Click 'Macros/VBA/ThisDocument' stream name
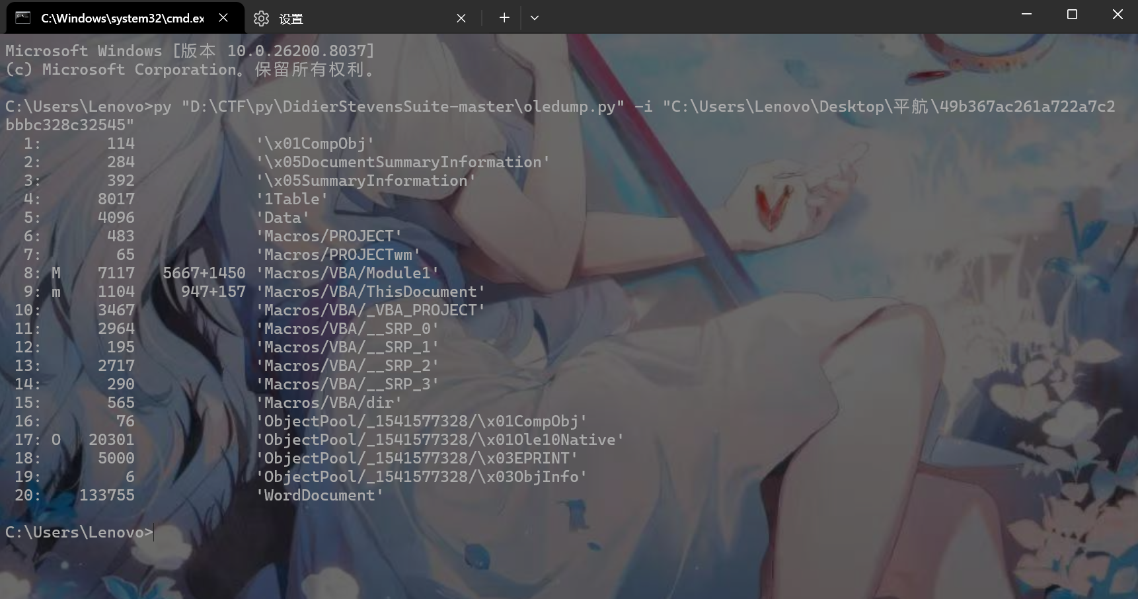 coord(371,292)
